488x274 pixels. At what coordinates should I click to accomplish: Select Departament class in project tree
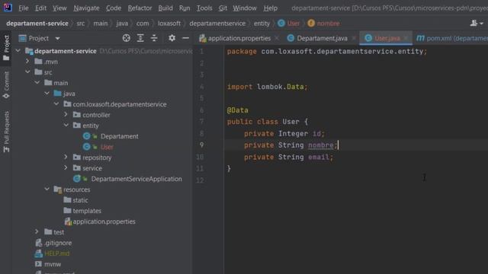pyautogui.click(x=119, y=136)
